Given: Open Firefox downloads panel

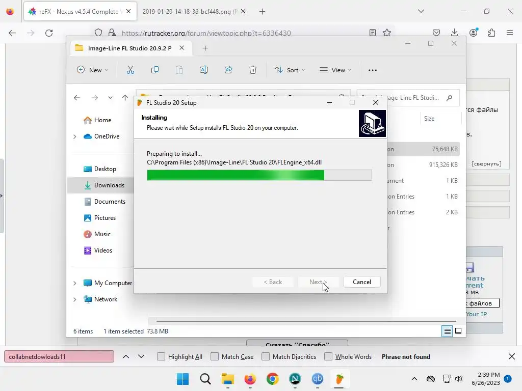Looking at the screenshot, I should tap(454, 33).
